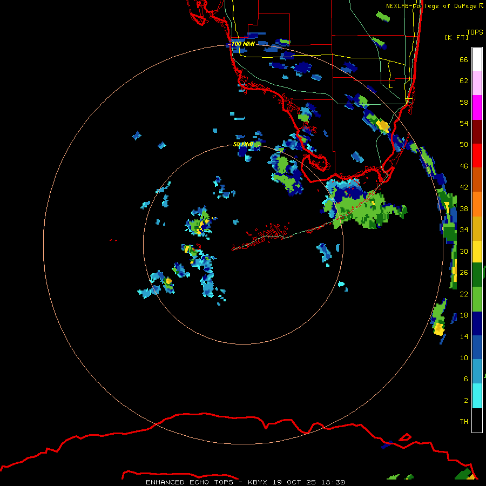Viewport: 486px width, 486px height.
Task: Select the 100 NMI range ring label
Action: point(243,44)
